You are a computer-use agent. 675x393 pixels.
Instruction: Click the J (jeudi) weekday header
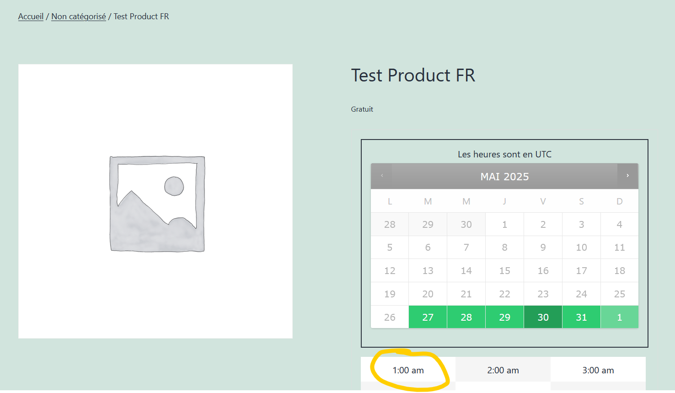(504, 201)
